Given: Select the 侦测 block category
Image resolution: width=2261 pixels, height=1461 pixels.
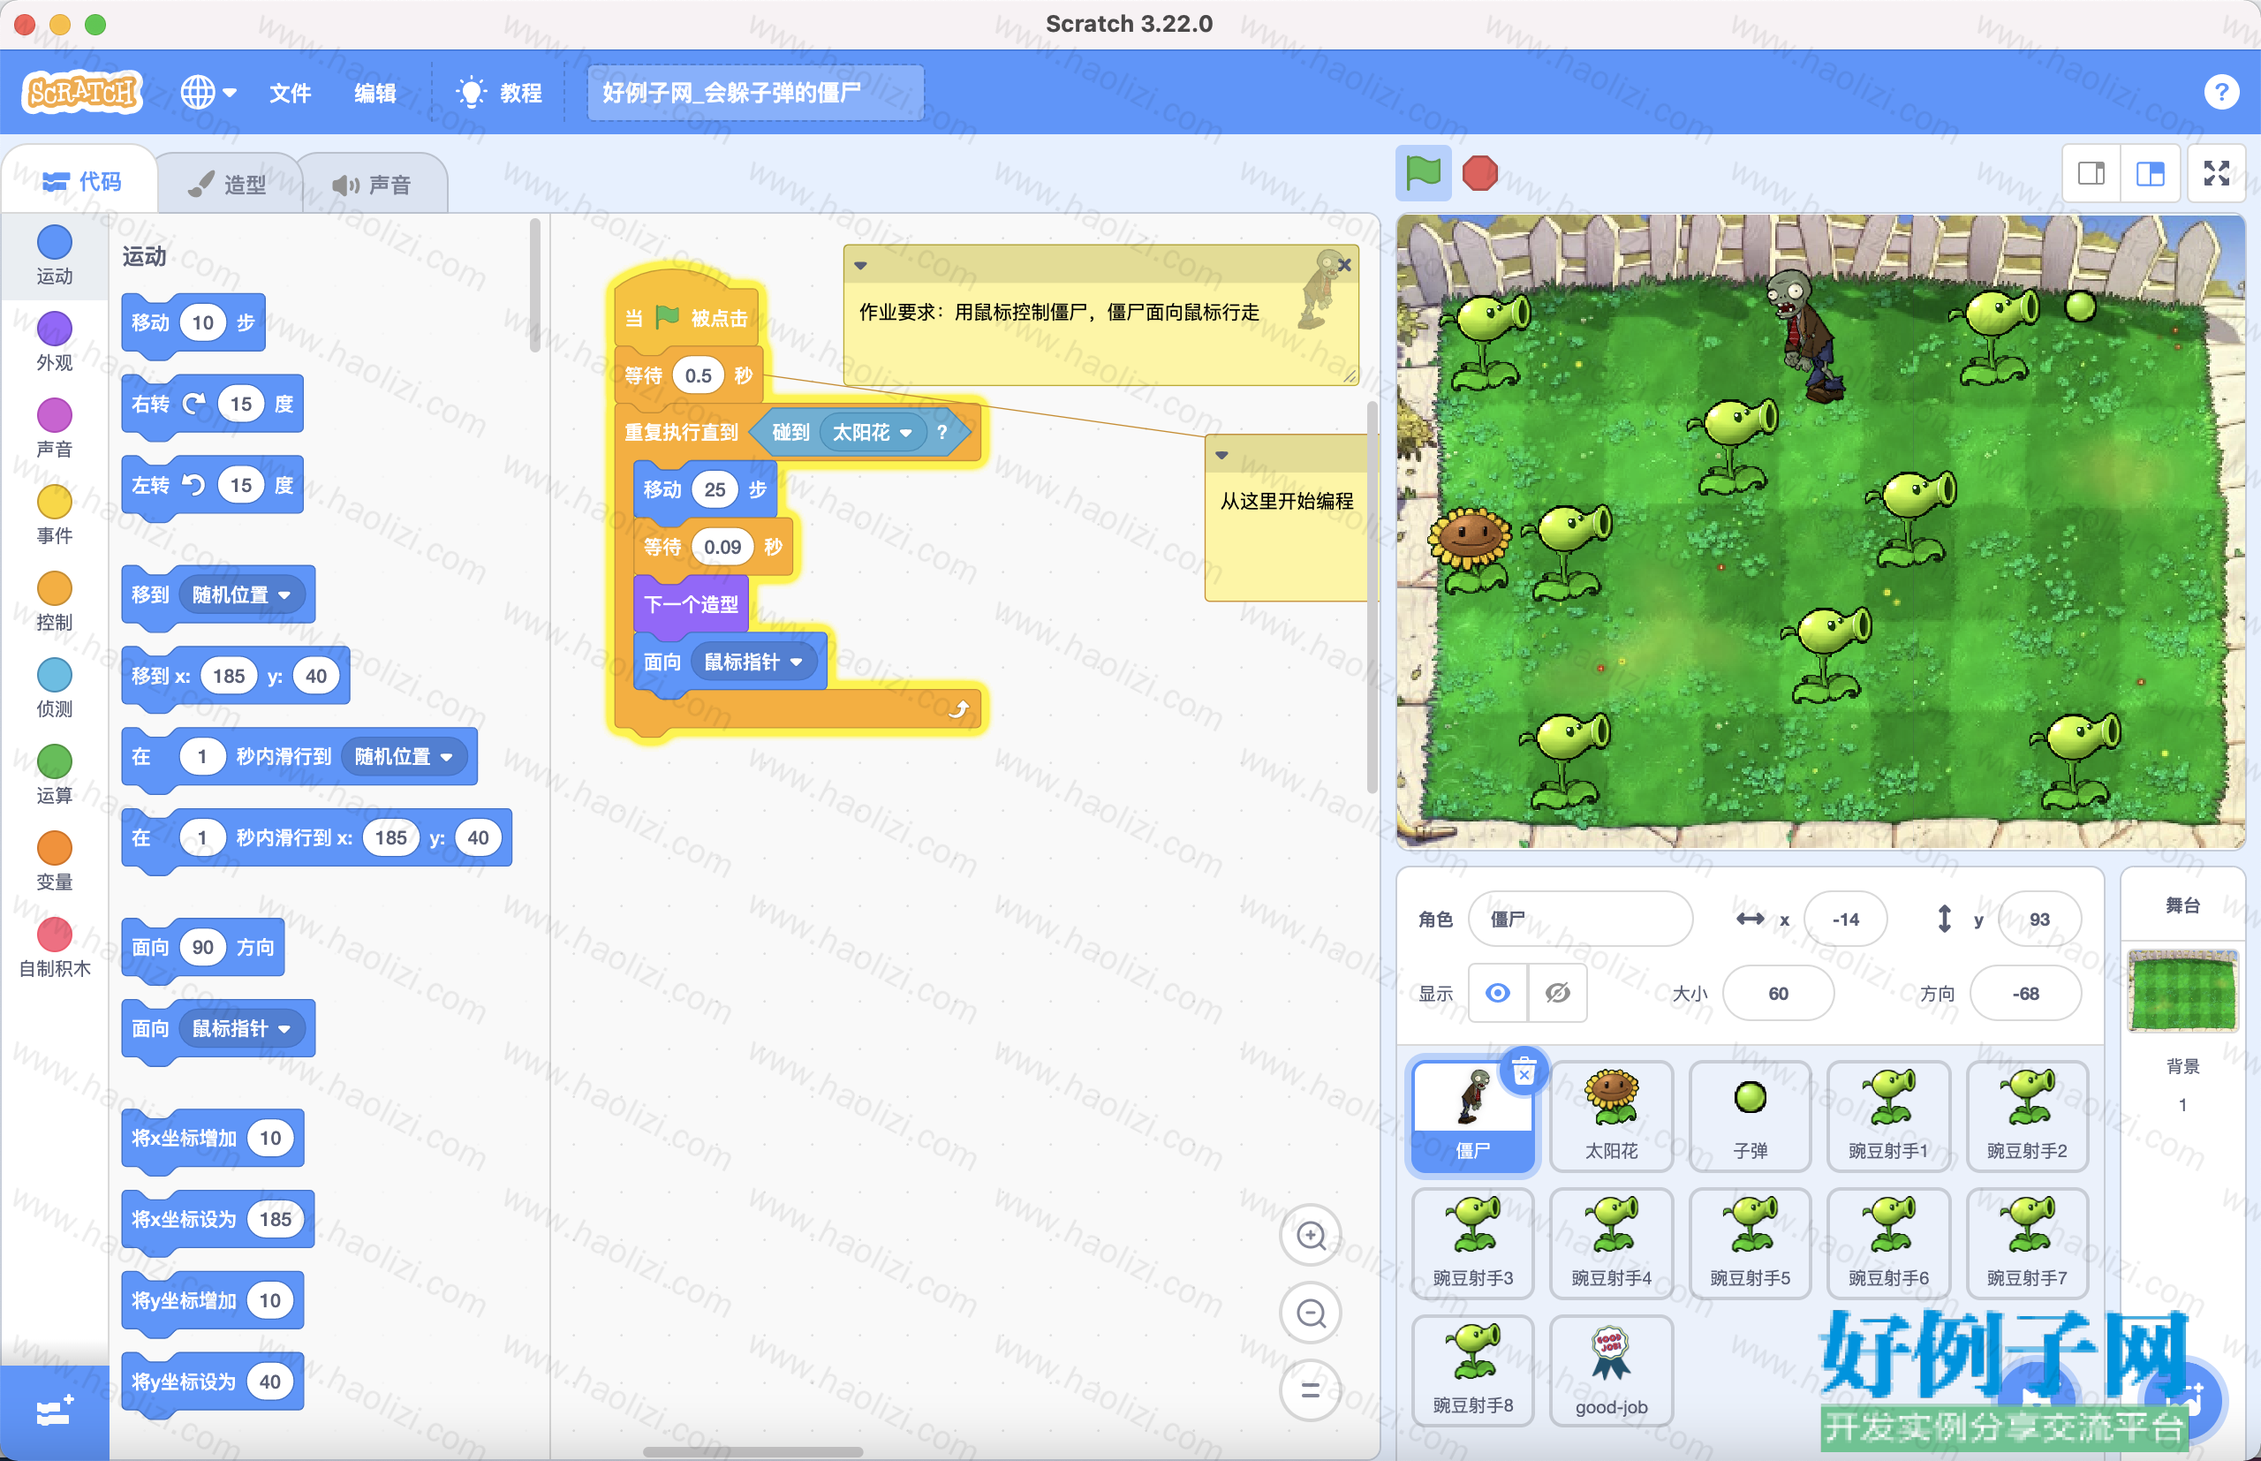Looking at the screenshot, I should (x=54, y=688).
